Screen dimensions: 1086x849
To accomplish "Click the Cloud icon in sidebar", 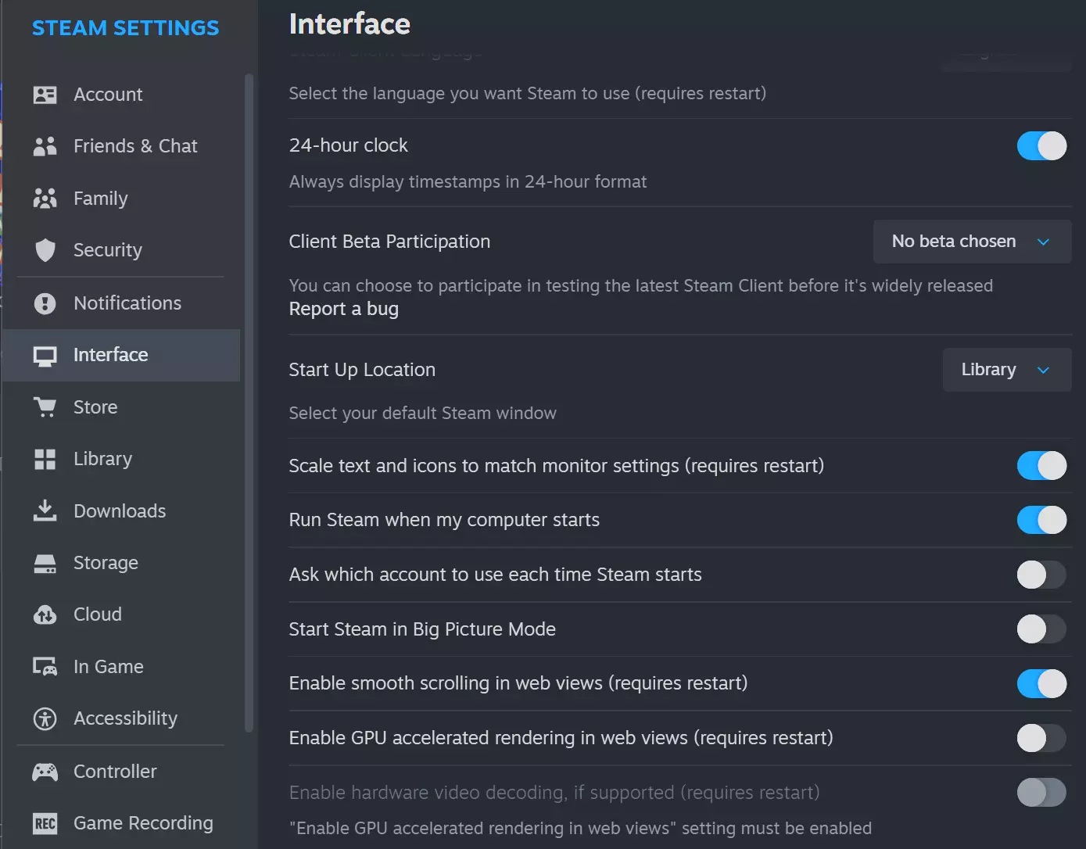I will tap(45, 614).
